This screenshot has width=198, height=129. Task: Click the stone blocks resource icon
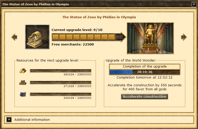pos(23,82)
